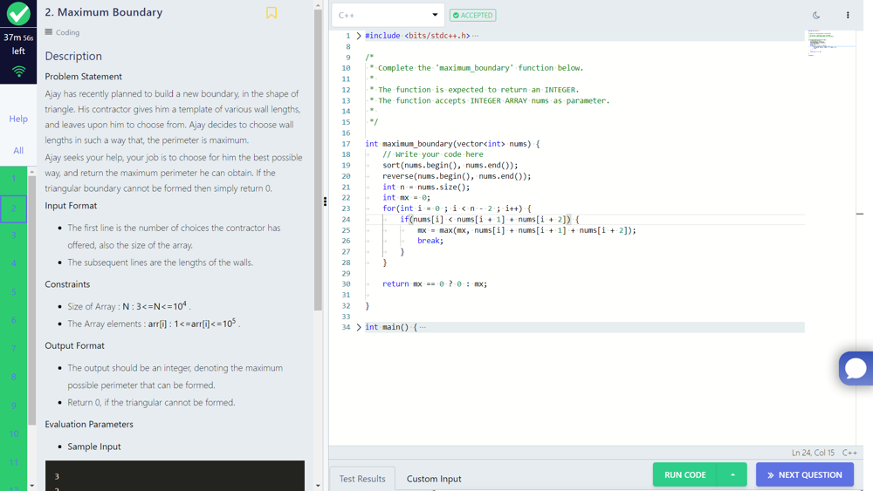873x491 pixels.
Task: Select question 4 in the sidebar
Action: coord(13,263)
